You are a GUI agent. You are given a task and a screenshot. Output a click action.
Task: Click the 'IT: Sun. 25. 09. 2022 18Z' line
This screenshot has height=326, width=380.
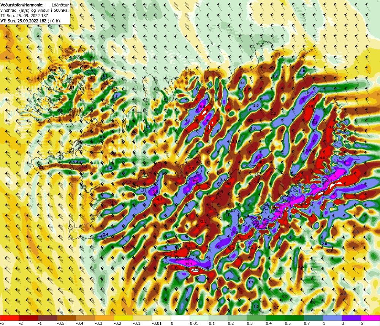24,15
